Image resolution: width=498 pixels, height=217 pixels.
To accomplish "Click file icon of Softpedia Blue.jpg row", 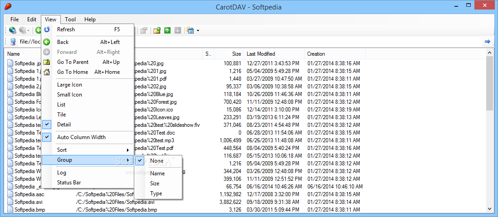I will pos(10,94).
